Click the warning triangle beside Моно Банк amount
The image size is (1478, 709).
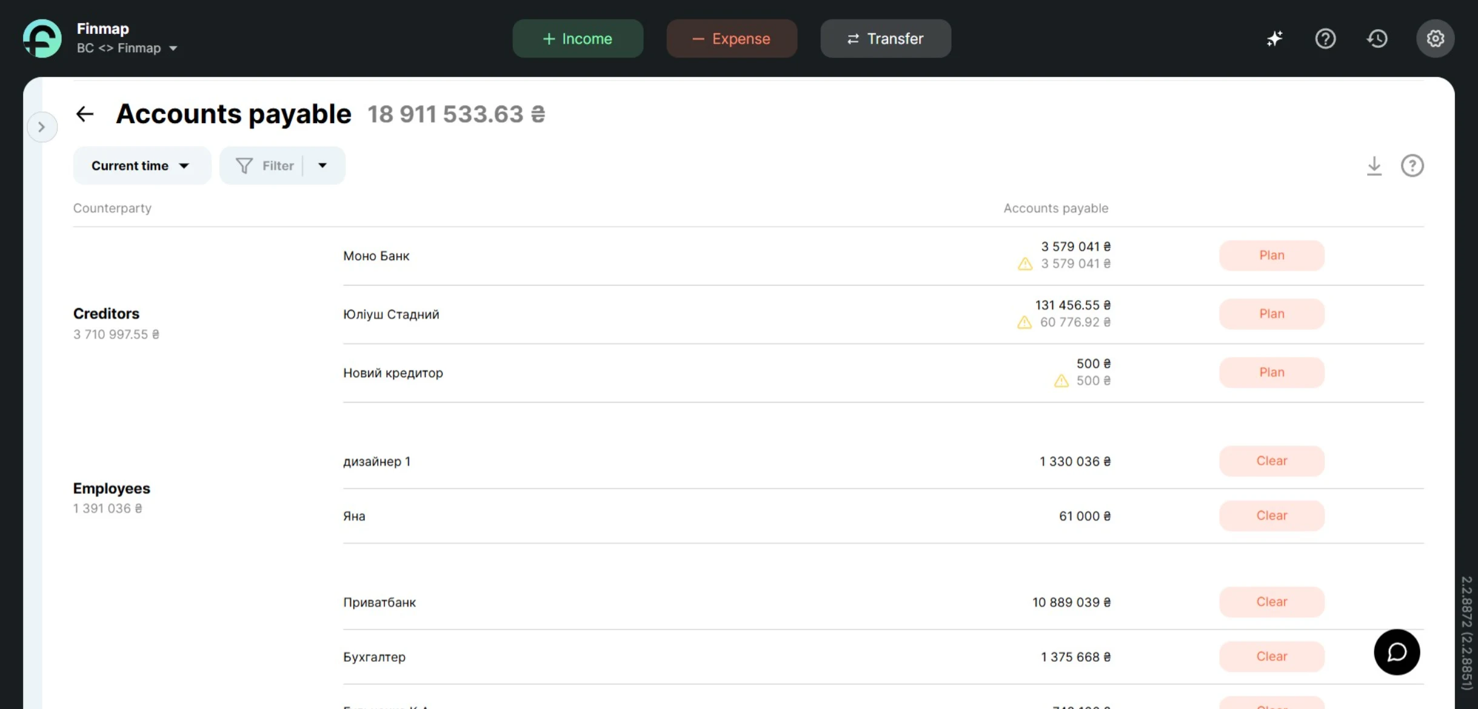click(1025, 264)
